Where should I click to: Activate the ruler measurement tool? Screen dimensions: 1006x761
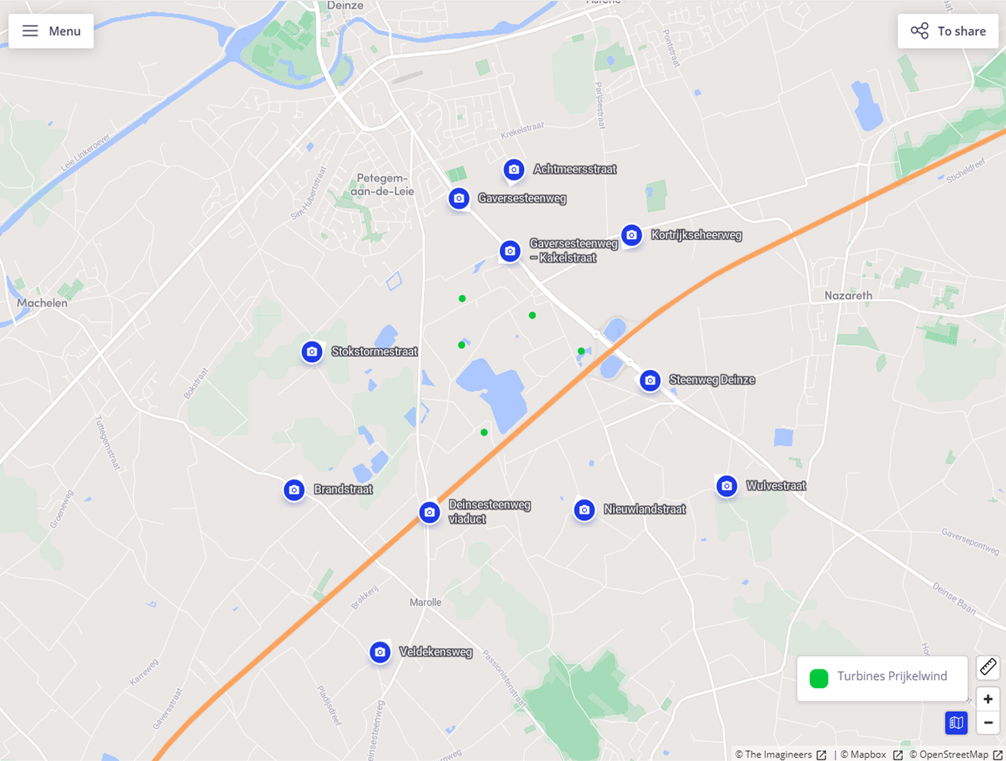point(988,666)
